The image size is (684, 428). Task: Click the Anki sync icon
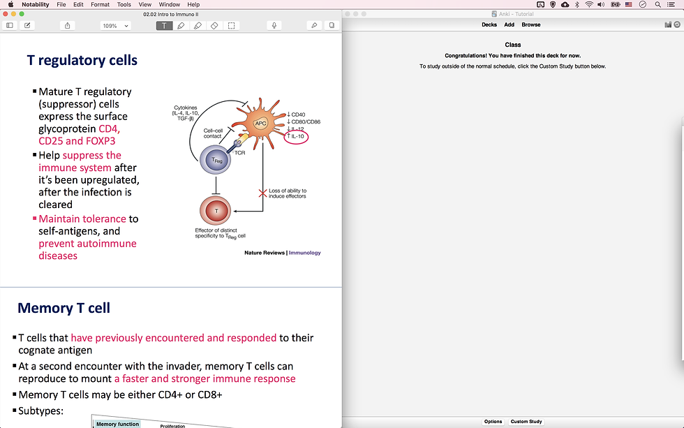pos(677,25)
